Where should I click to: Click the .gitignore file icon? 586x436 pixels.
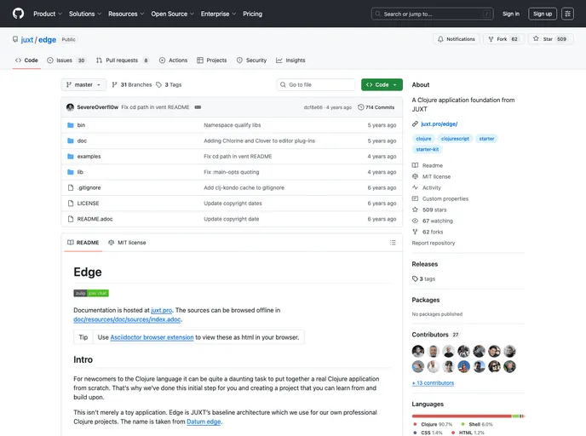[70, 188]
